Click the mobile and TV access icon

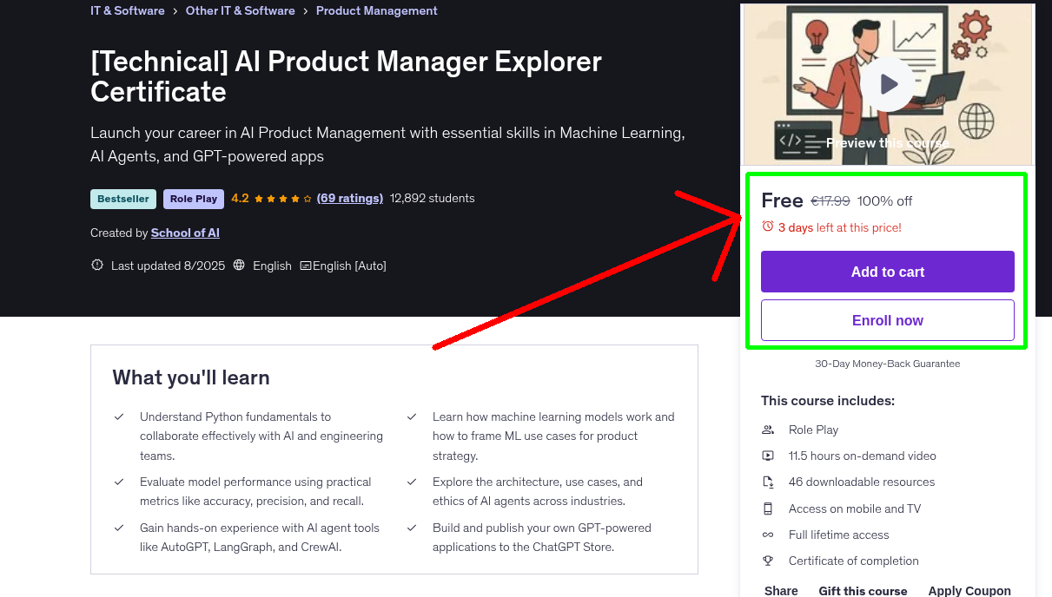click(x=767, y=508)
